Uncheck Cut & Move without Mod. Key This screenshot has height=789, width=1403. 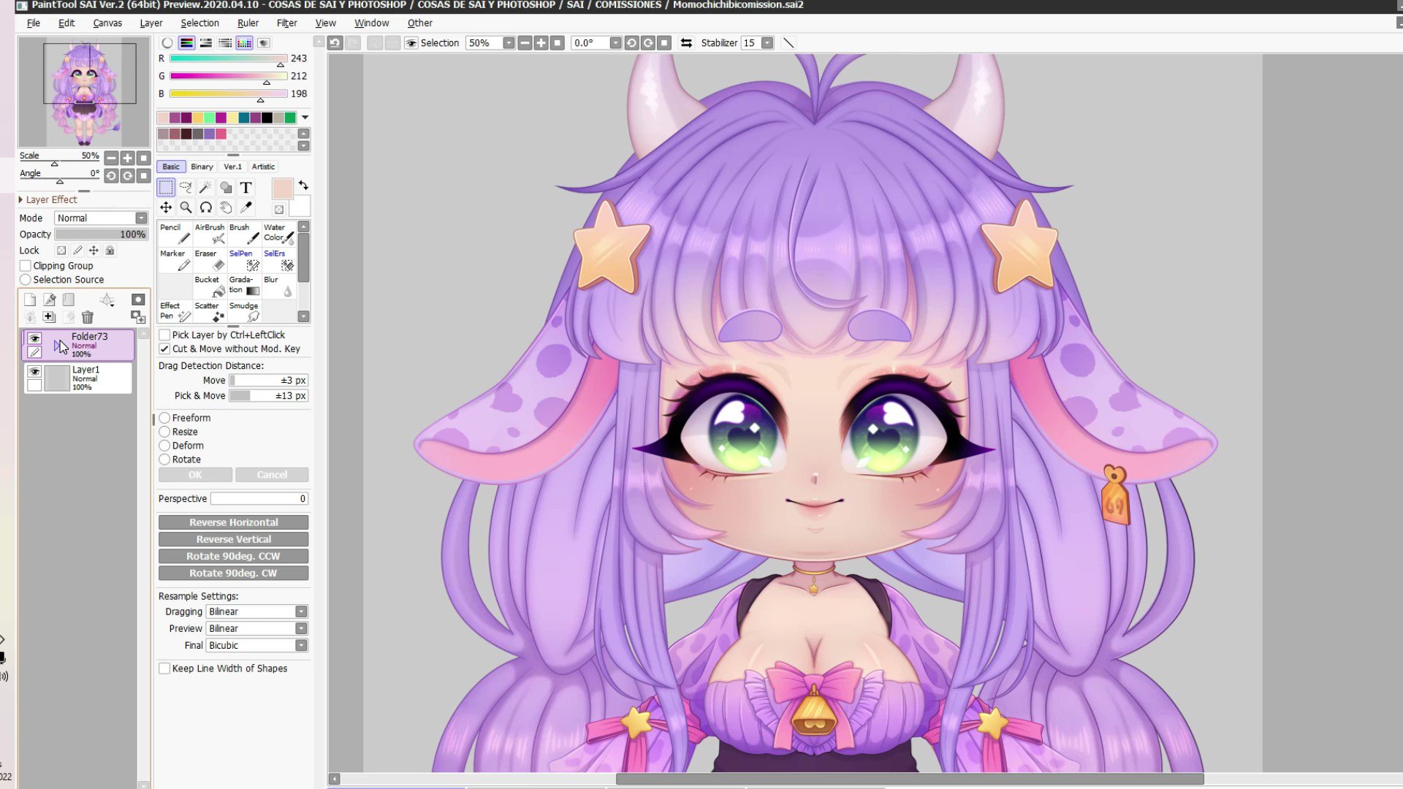pos(164,348)
